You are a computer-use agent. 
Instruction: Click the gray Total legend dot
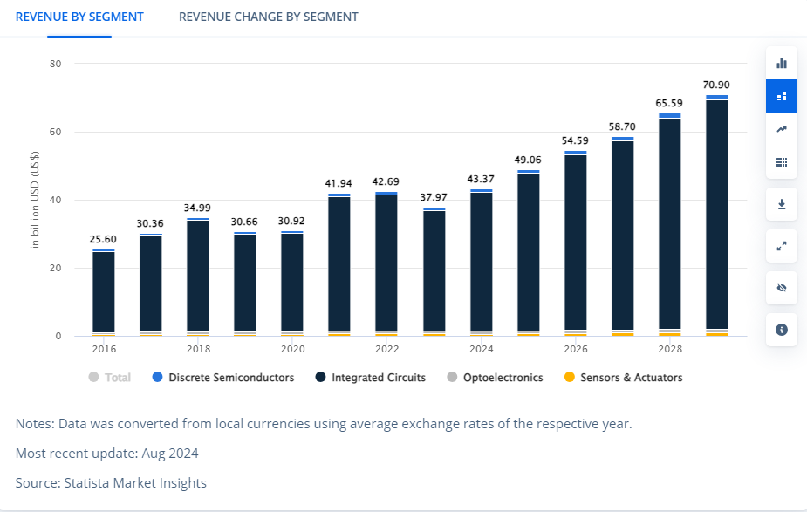[93, 377]
